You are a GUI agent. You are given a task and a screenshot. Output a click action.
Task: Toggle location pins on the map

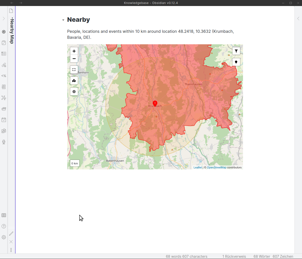coord(236,62)
